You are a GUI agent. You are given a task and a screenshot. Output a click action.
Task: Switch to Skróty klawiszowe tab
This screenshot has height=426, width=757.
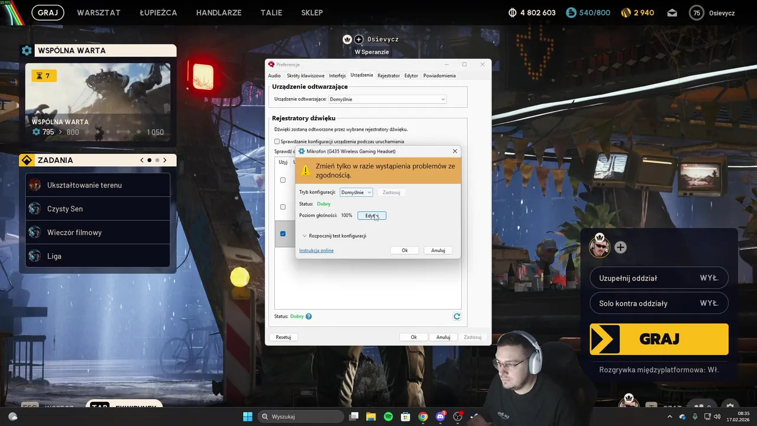[306, 76]
